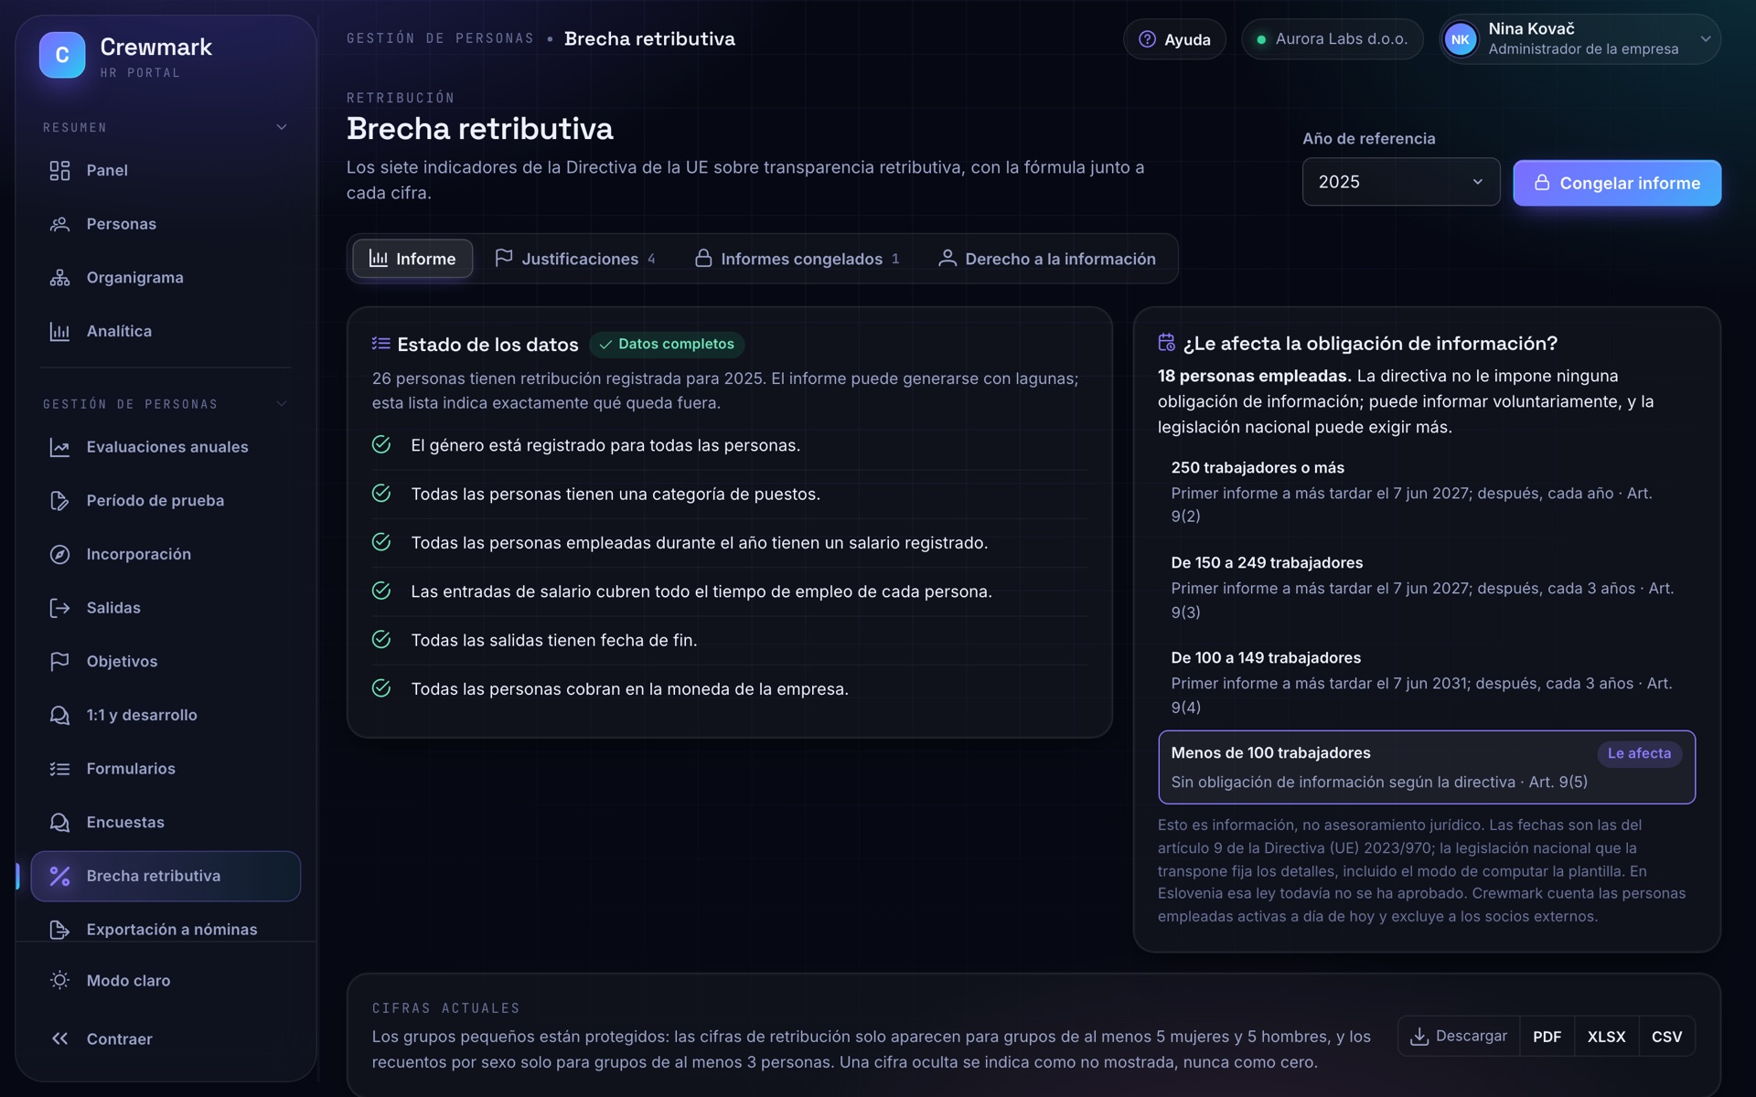
Task: Open the Año de referencia 2025 dropdown
Action: (1400, 182)
